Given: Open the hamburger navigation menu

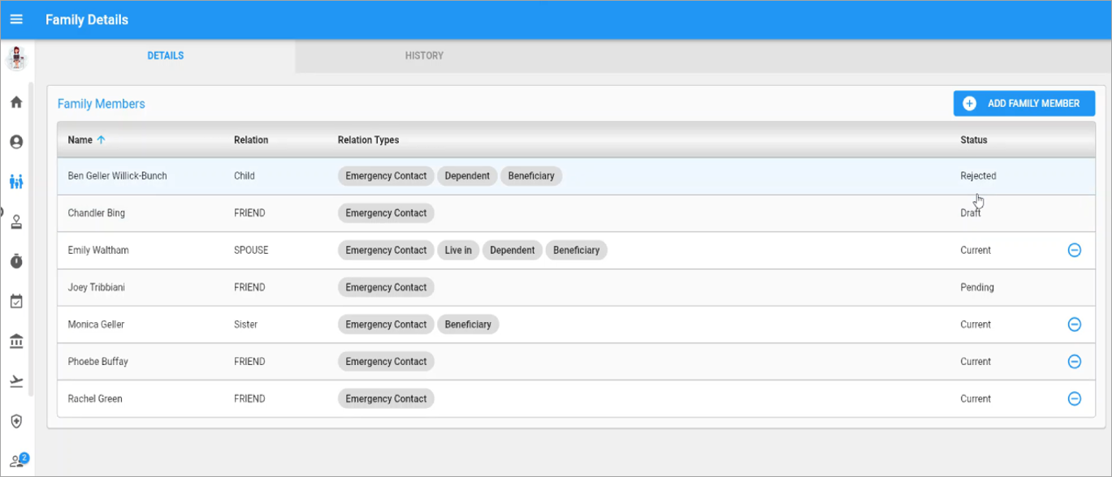Looking at the screenshot, I should coord(16,19).
